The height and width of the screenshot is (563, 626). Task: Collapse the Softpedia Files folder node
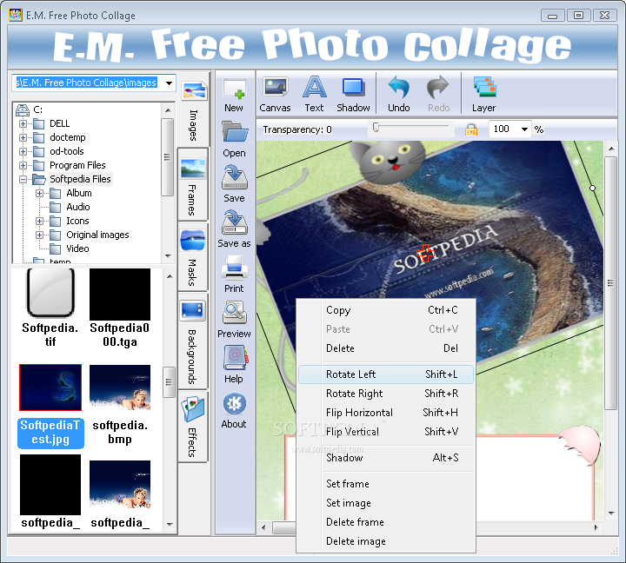click(x=23, y=179)
